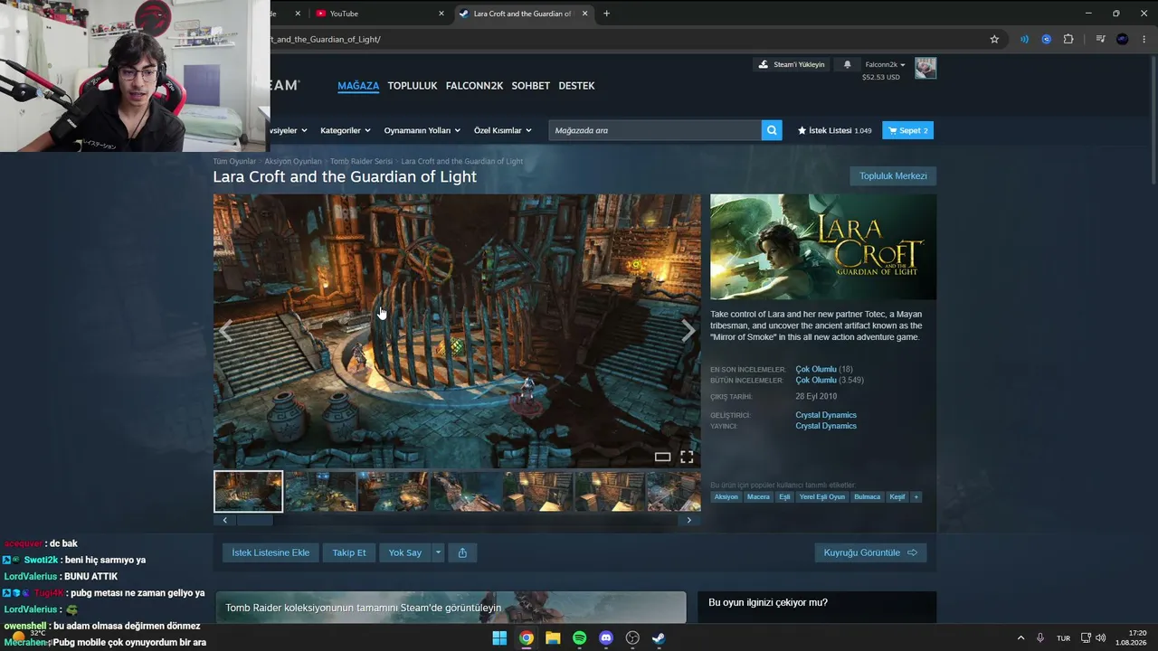
Task: Focus the Mağazada ara search field
Action: tap(655, 130)
